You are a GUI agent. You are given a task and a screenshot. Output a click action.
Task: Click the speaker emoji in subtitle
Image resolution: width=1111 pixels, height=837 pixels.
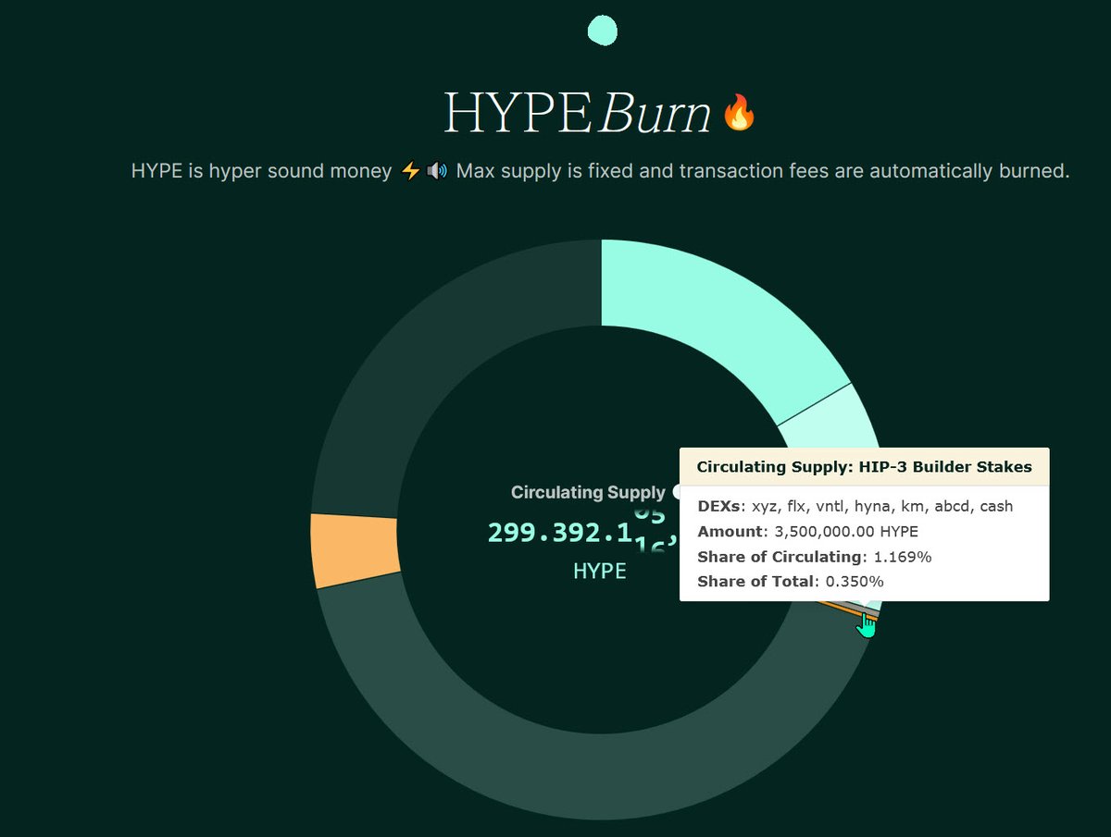coord(437,171)
